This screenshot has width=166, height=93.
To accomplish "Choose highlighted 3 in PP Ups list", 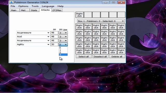I will (63, 55).
